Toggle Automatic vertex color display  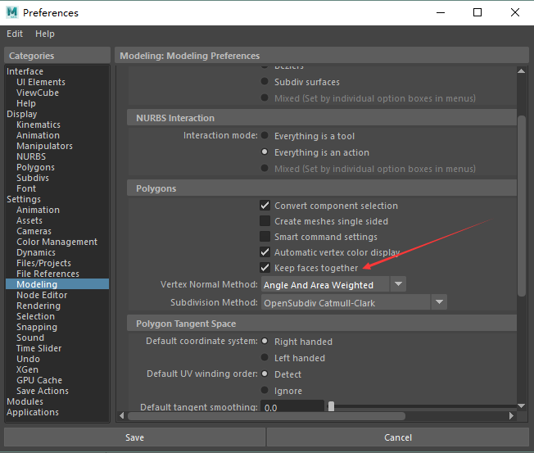coord(265,252)
